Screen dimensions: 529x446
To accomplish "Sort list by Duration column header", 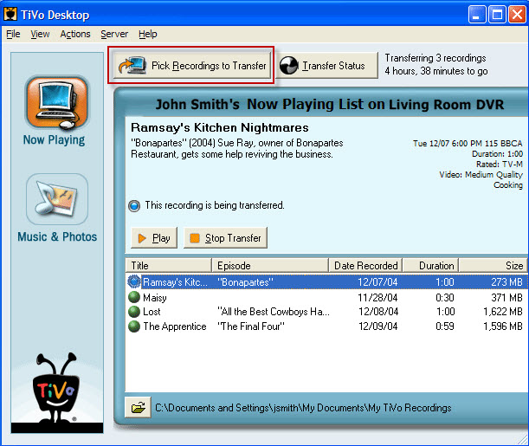I will point(431,266).
